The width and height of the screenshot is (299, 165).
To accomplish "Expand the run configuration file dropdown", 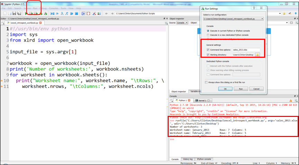I will click(262, 19).
